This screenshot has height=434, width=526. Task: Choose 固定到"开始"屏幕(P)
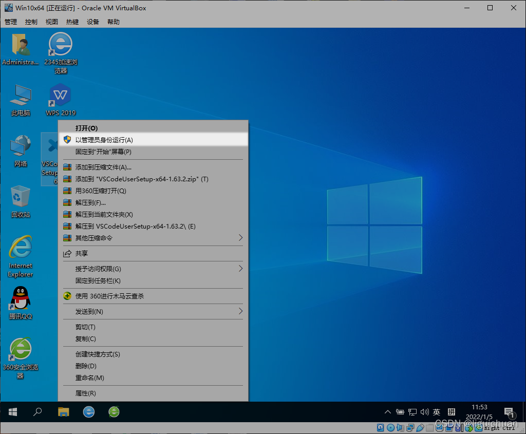[x=153, y=152]
